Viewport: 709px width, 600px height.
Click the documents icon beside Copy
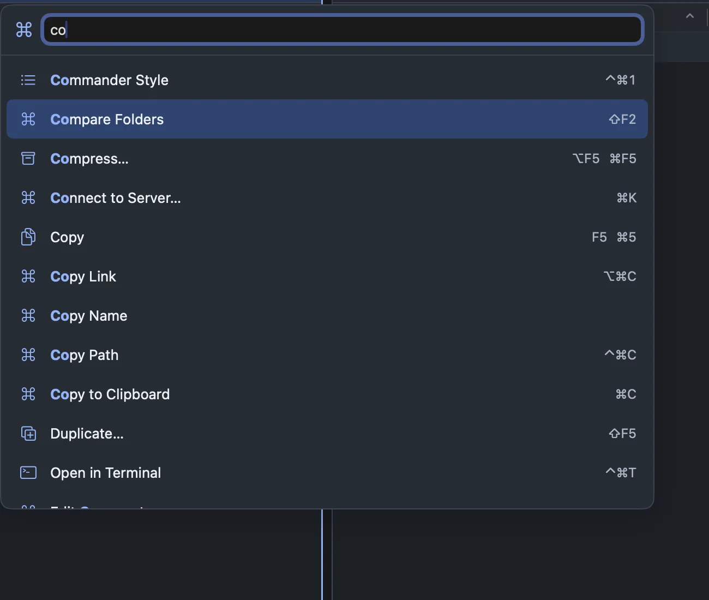click(x=28, y=237)
